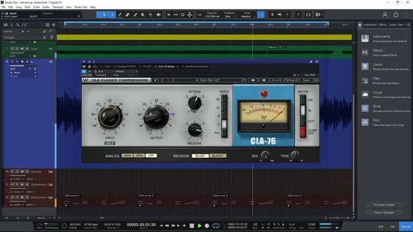Select the BLUEY revision
This screenshot has height=232, width=413.
tap(200, 156)
